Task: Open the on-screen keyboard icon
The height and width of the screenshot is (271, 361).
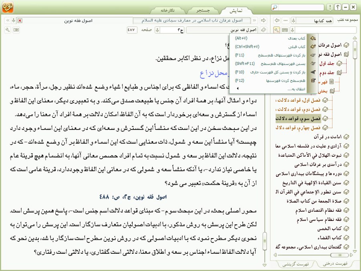Action: tap(285, 30)
